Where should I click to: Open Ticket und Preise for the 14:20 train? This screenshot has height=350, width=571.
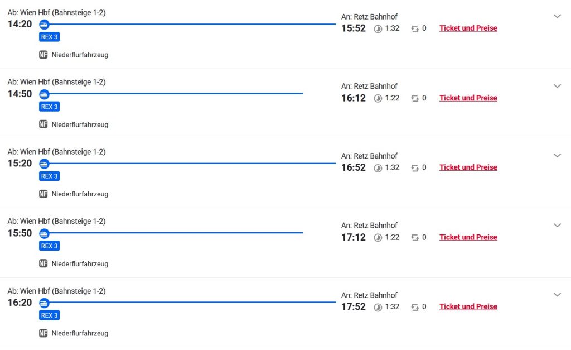468,28
